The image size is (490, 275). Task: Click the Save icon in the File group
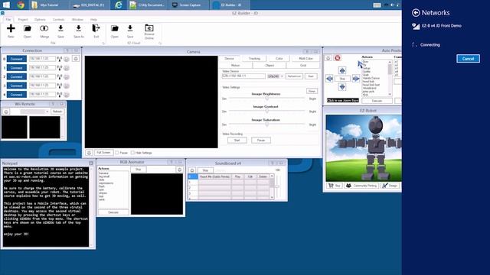pyautogui.click(x=60, y=28)
